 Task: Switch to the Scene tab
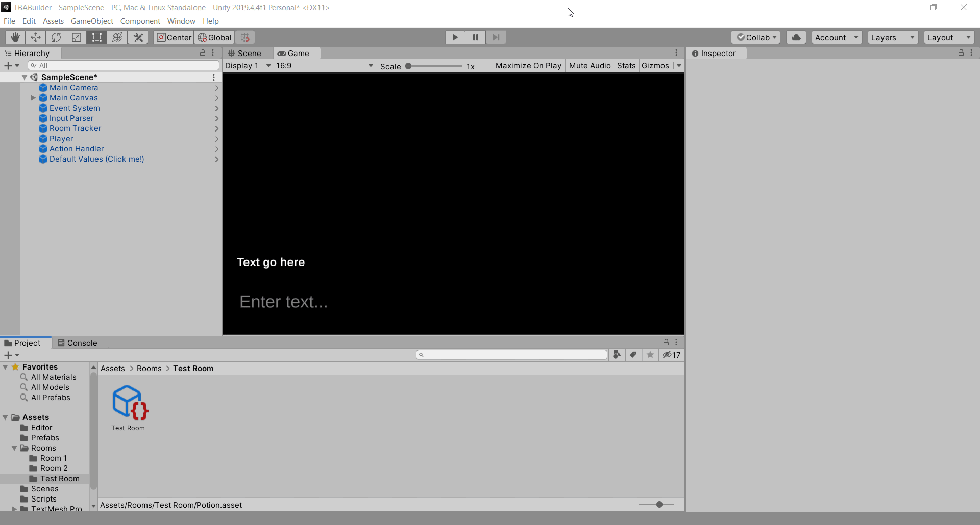coord(245,54)
